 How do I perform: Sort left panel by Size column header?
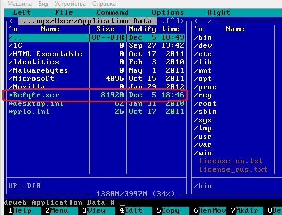pos(105,29)
